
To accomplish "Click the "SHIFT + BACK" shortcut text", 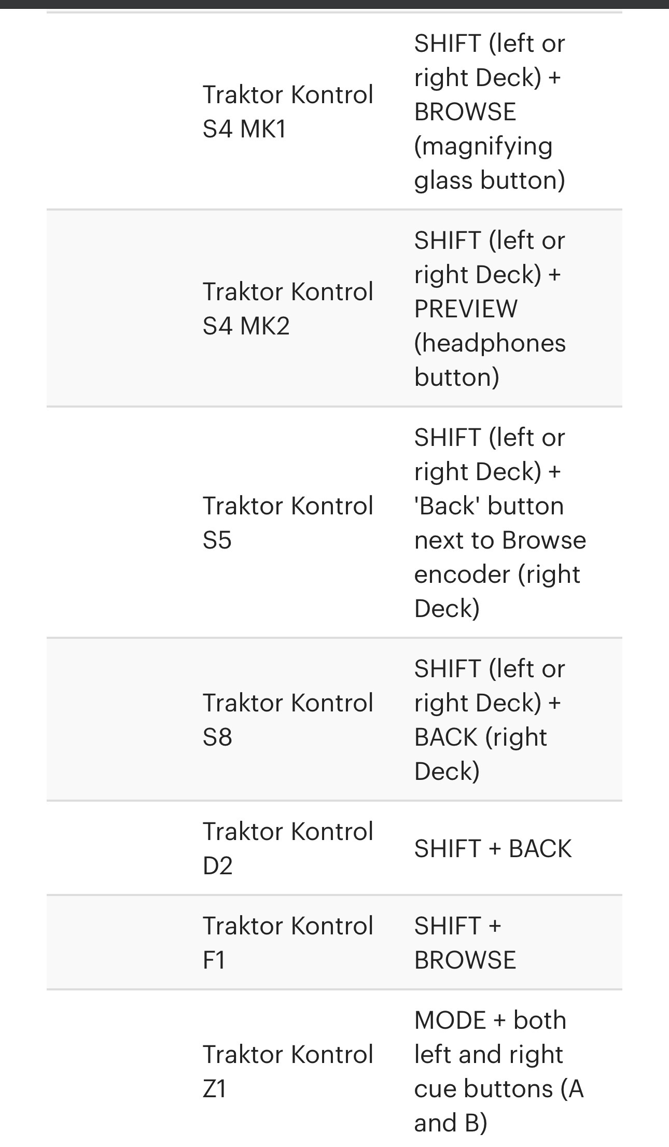I will coord(493,849).
